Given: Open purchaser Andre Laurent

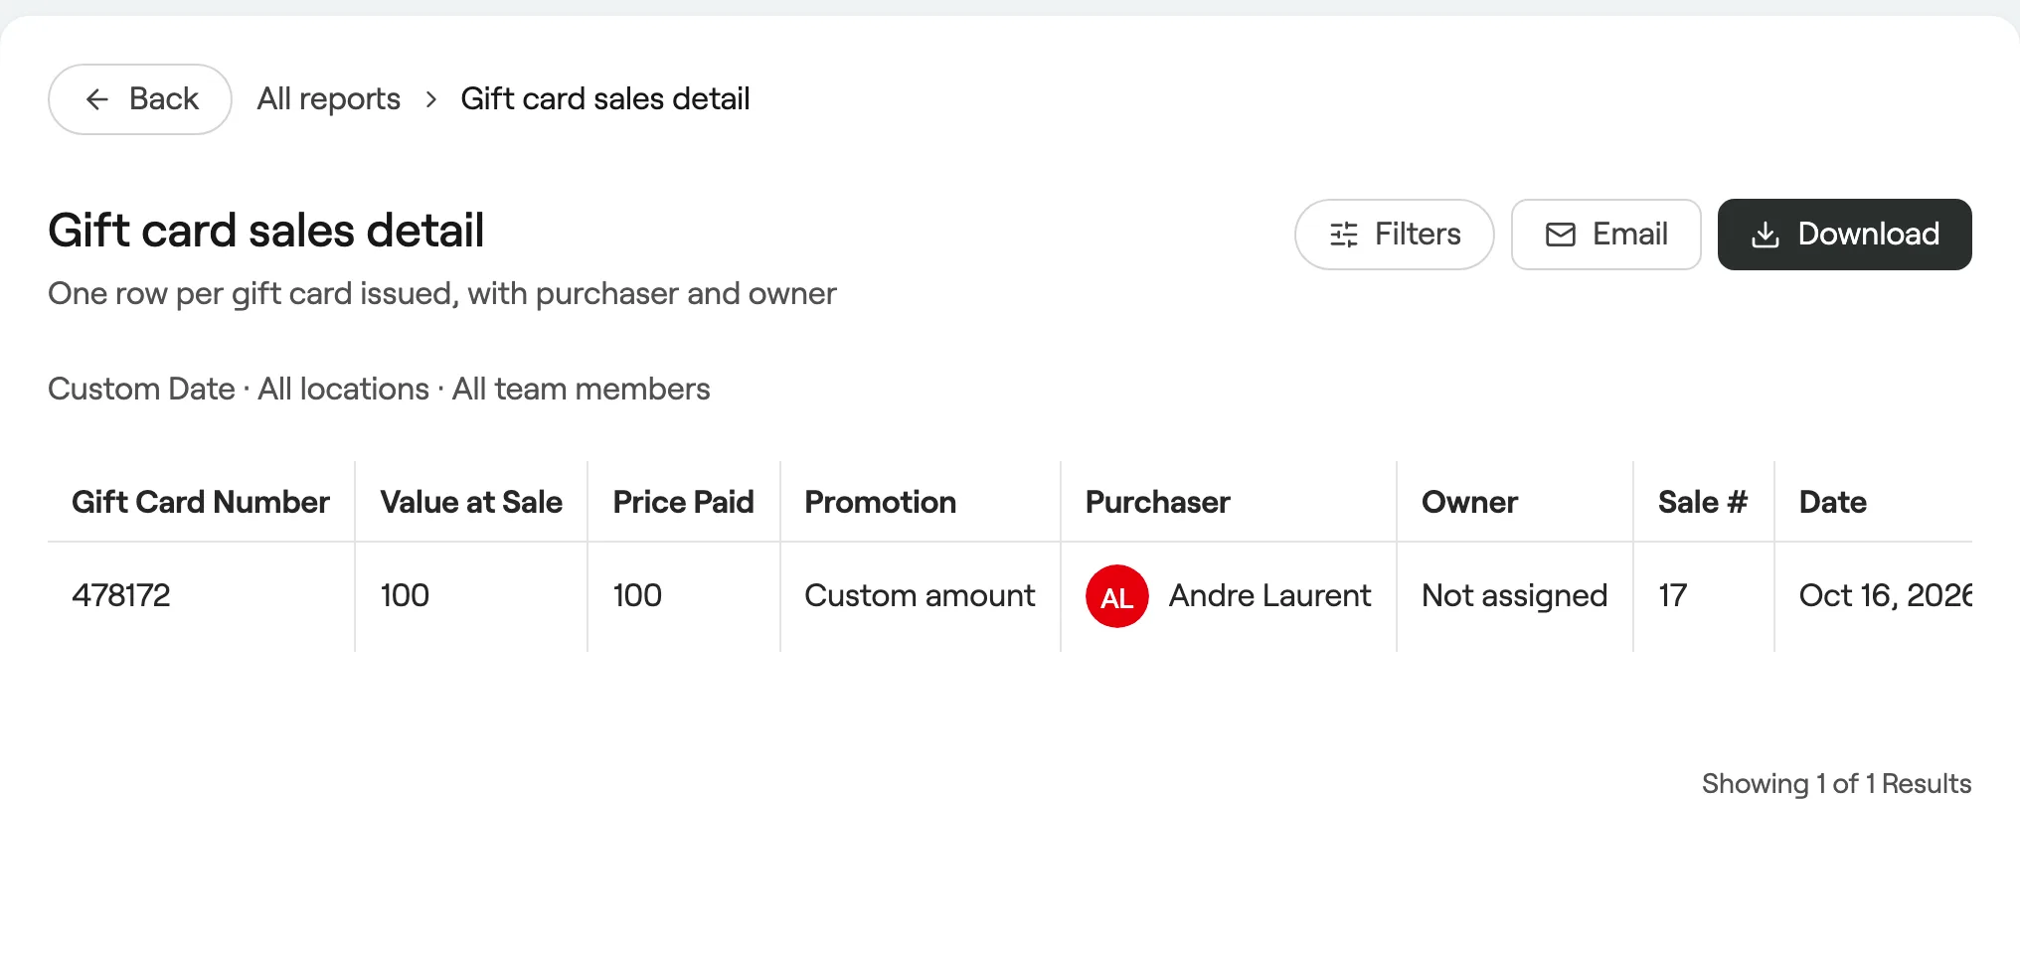Looking at the screenshot, I should (1269, 595).
